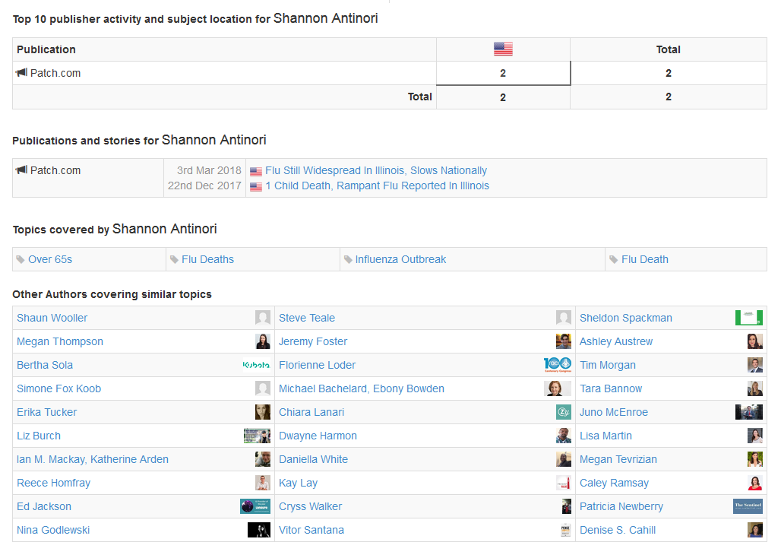Open author Juno McEnroe's profile link
Image resolution: width=781 pixels, height=558 pixels.
tap(613, 412)
